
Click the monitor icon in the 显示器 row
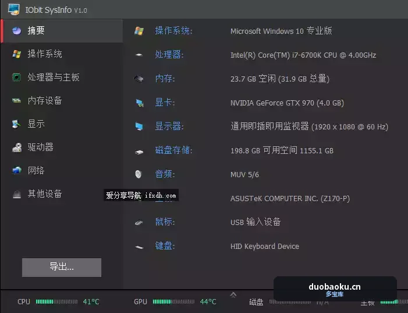139,126
